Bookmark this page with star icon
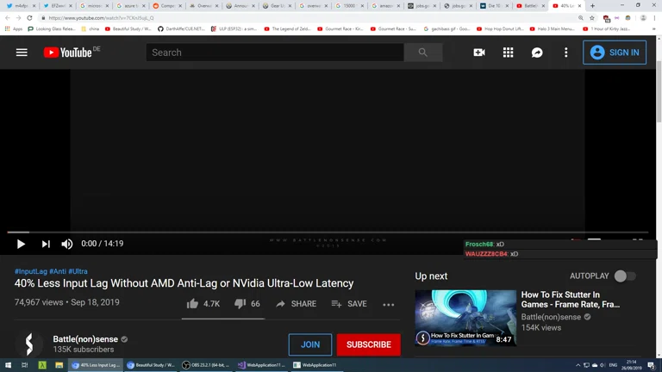This screenshot has width=662, height=372. pos(592,18)
